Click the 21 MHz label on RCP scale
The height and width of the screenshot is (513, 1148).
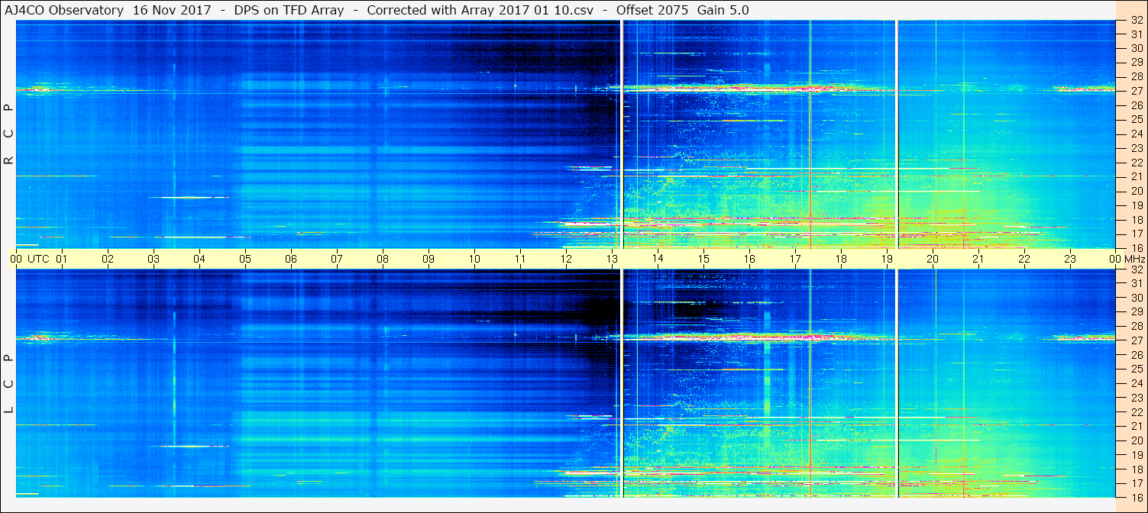(x=1136, y=176)
